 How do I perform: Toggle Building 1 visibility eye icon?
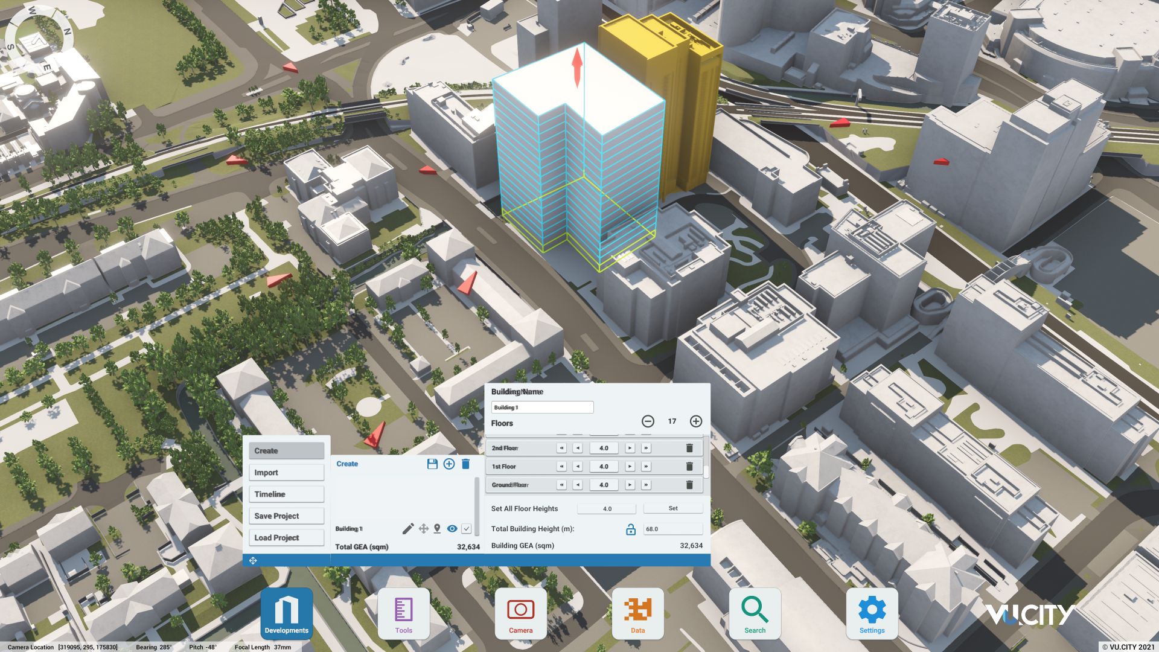(x=452, y=529)
